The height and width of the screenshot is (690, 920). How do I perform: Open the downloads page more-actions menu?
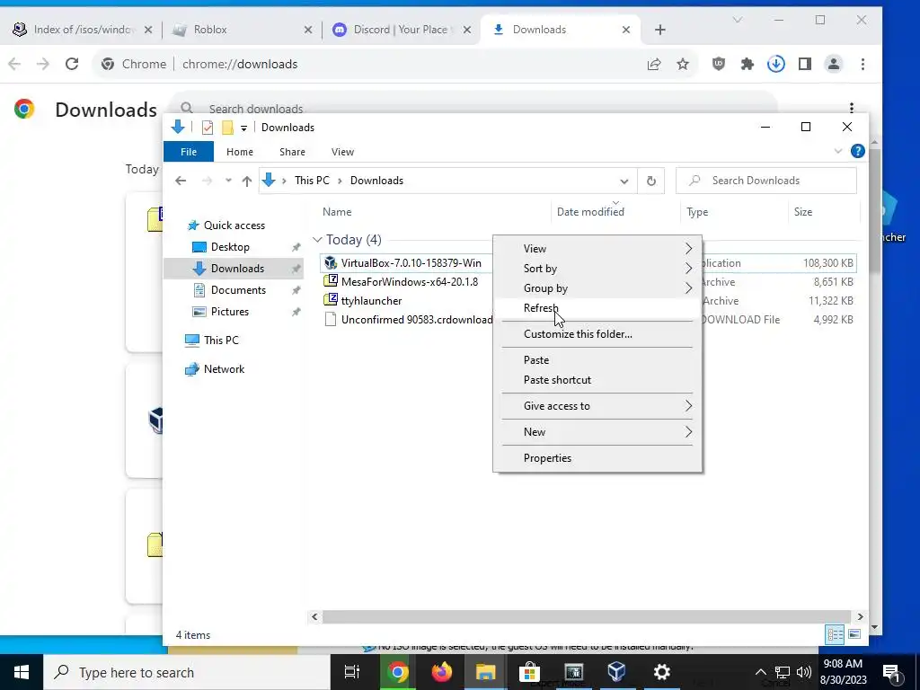(x=852, y=108)
